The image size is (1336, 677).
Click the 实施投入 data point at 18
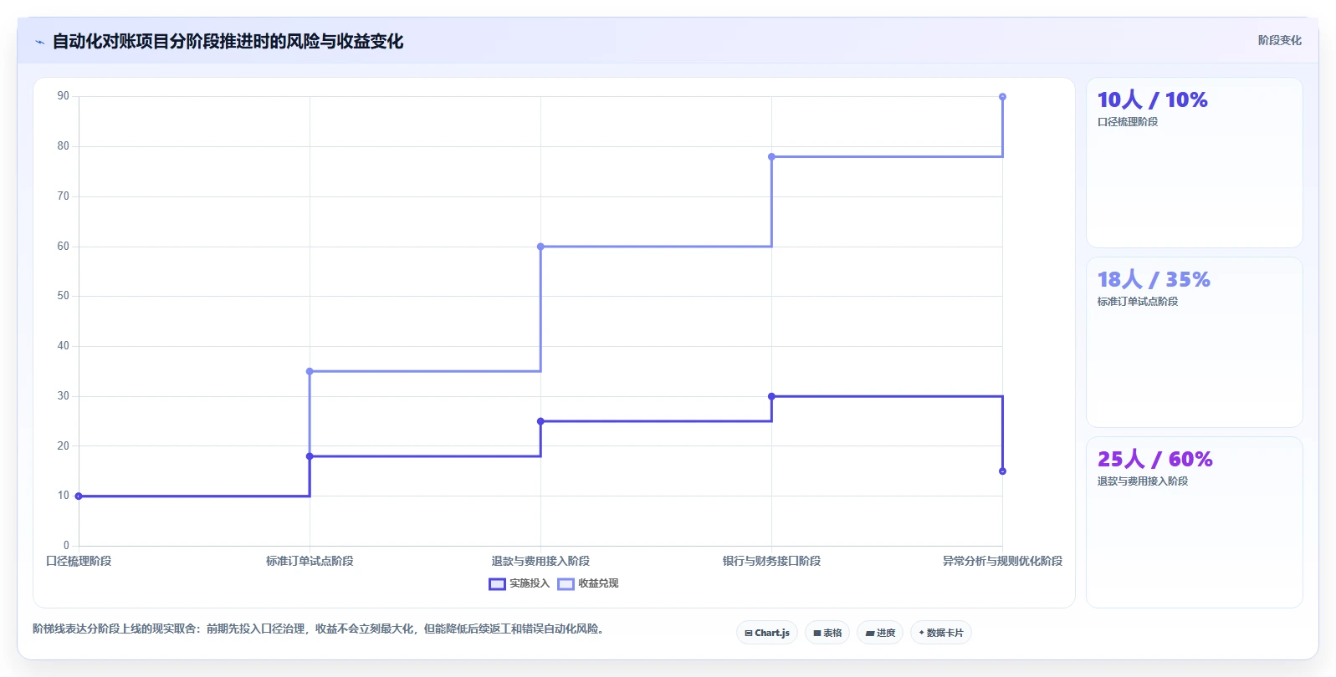(x=310, y=456)
